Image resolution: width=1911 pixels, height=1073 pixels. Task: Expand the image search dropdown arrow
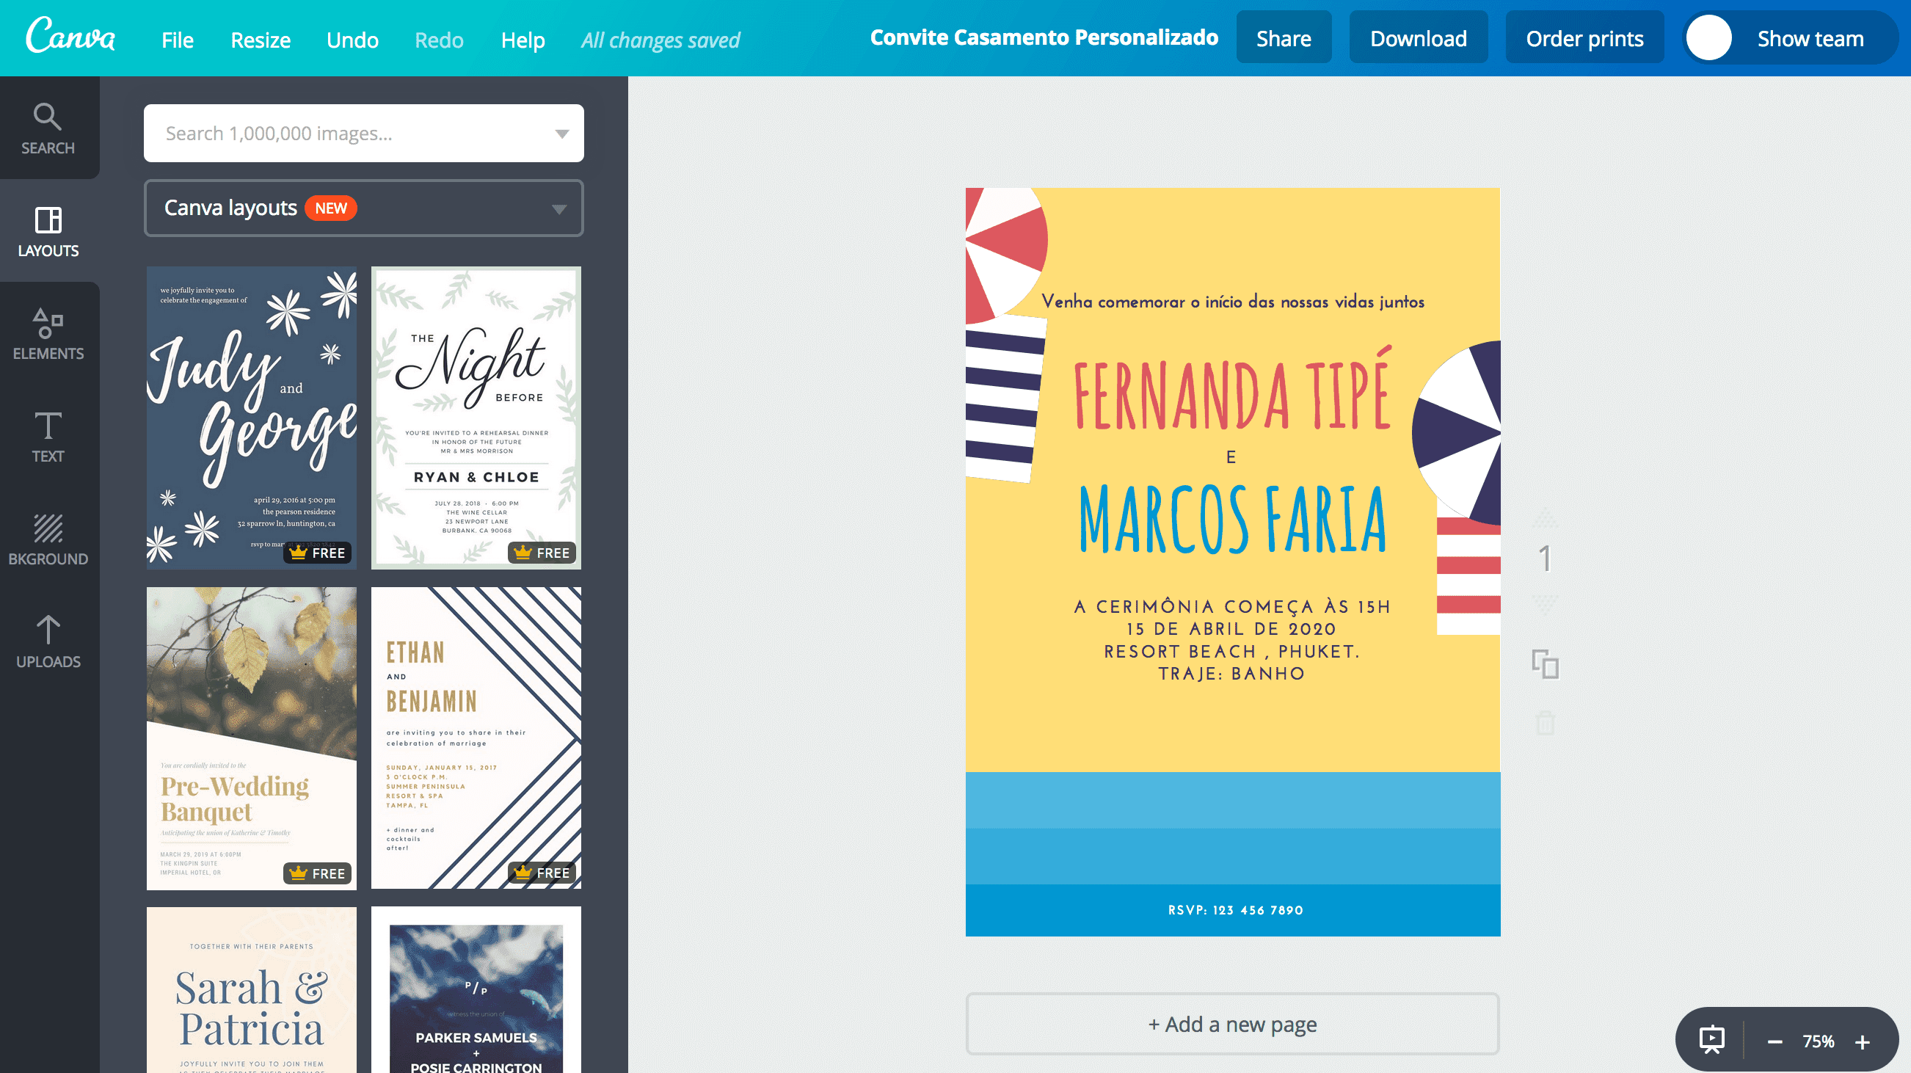point(561,134)
